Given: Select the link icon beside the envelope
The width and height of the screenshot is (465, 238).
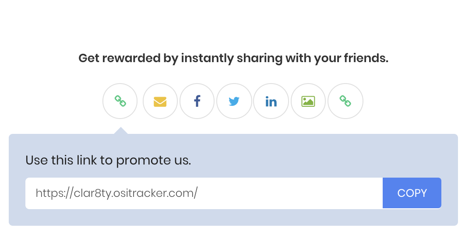Looking at the screenshot, I should coord(120,101).
